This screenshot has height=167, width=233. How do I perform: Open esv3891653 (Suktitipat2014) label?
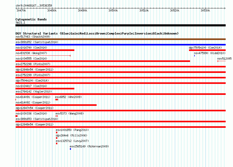[x=37, y=119]
